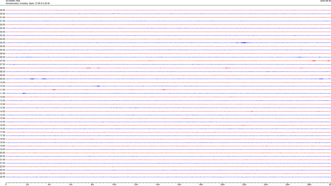The width and height of the screenshot is (331, 186).
Task: Click the 26m tick label on time axis
Action: click(288, 185)
